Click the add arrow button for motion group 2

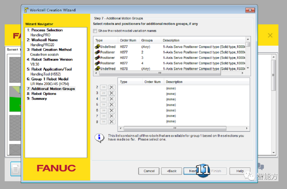(x=104, y=87)
